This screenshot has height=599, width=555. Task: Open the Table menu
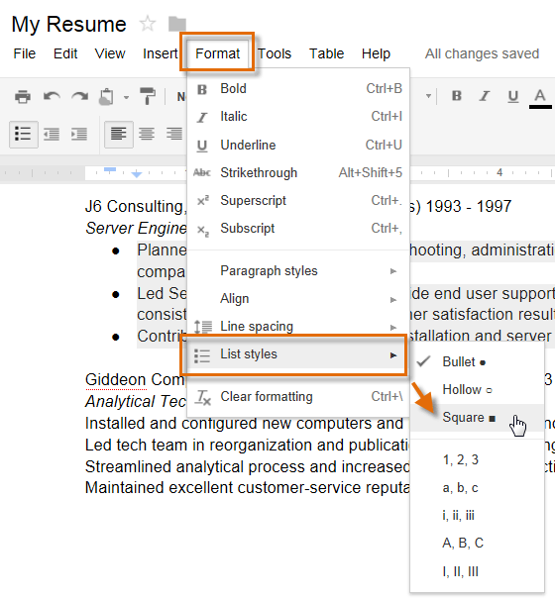(x=327, y=53)
